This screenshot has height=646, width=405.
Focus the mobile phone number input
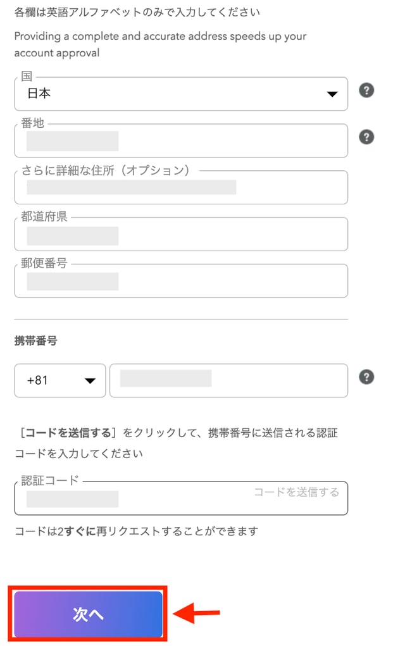[x=228, y=380]
